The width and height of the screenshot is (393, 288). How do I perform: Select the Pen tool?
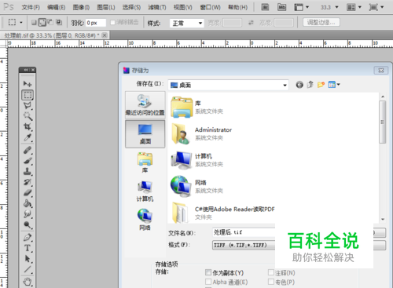[x=28, y=238]
